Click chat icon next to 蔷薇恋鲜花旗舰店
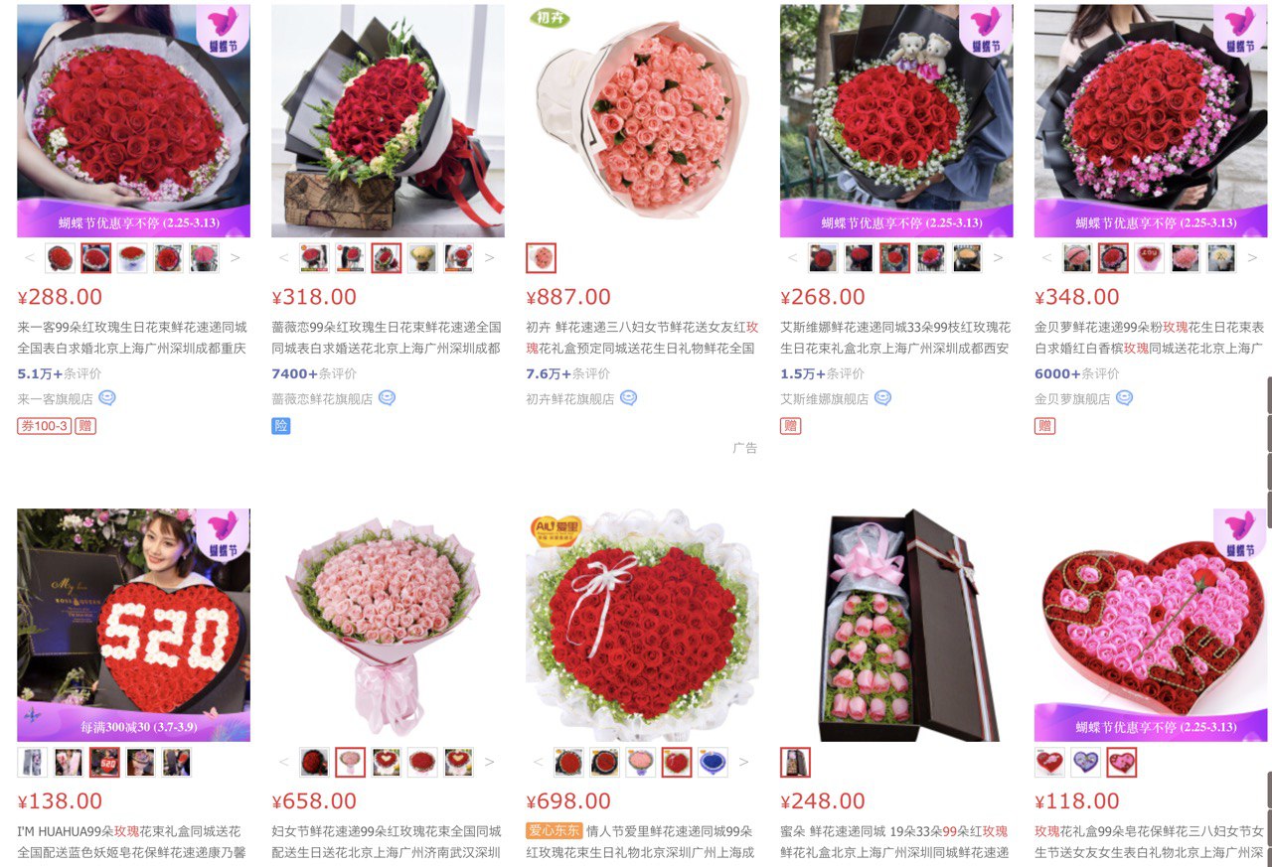The width and height of the screenshot is (1272, 867). pos(388,398)
